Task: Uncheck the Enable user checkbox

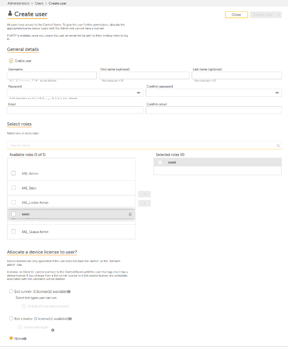Action: (11, 61)
